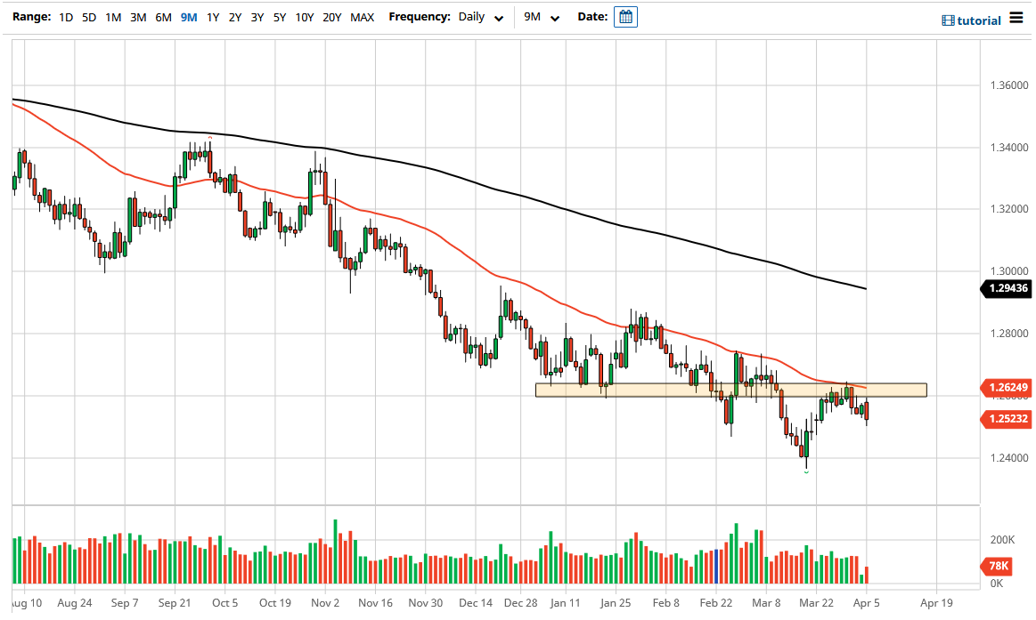The height and width of the screenshot is (620, 1036).
Task: Select the 20Y range option
Action: point(331,16)
